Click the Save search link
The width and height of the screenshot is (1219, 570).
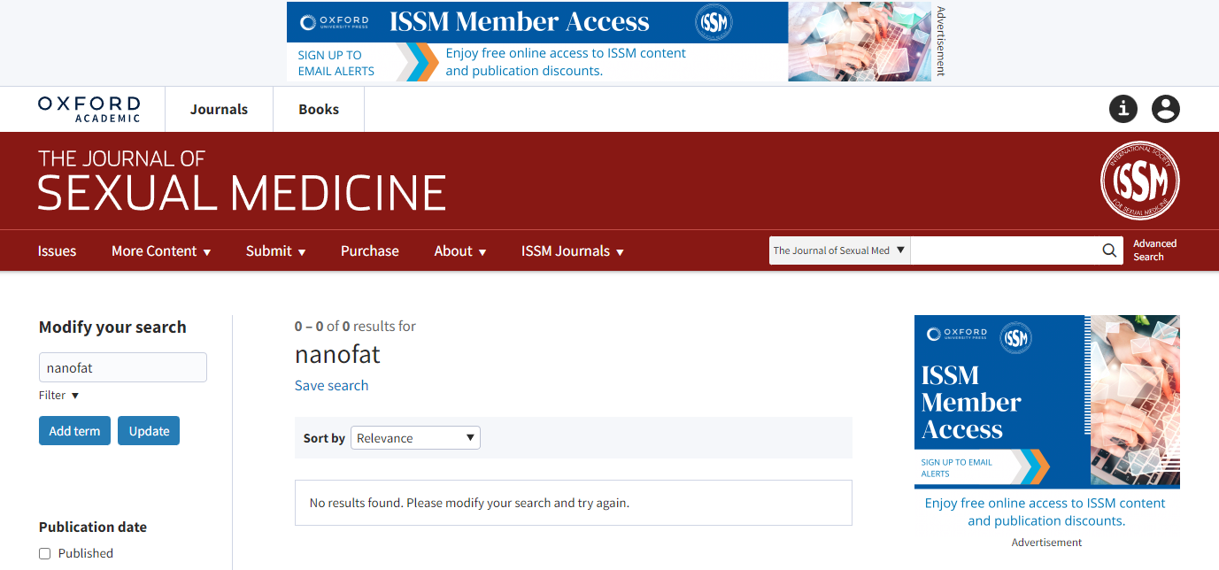[331, 386]
